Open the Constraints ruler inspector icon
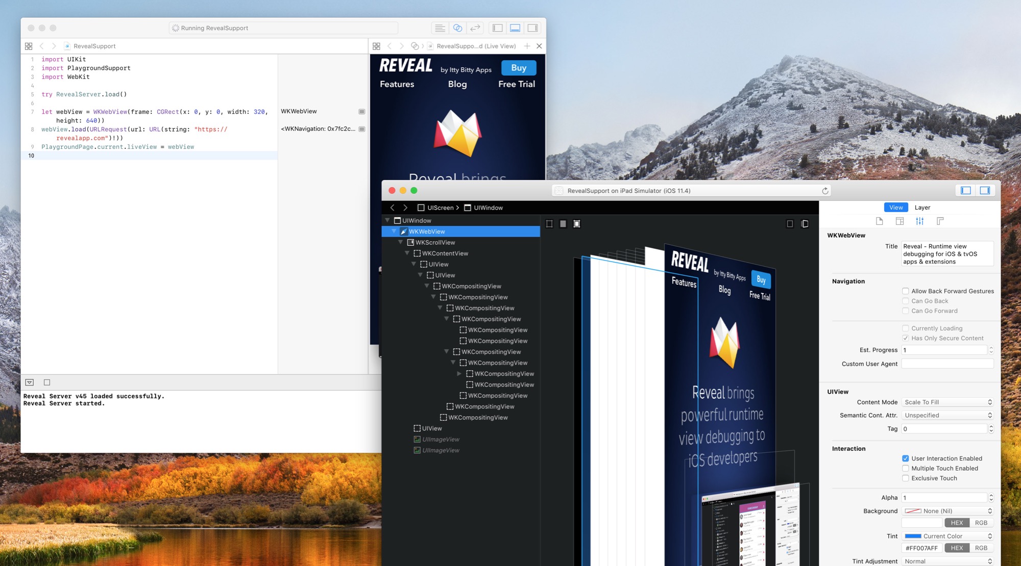Screen dimensions: 1021x566 click(940, 221)
